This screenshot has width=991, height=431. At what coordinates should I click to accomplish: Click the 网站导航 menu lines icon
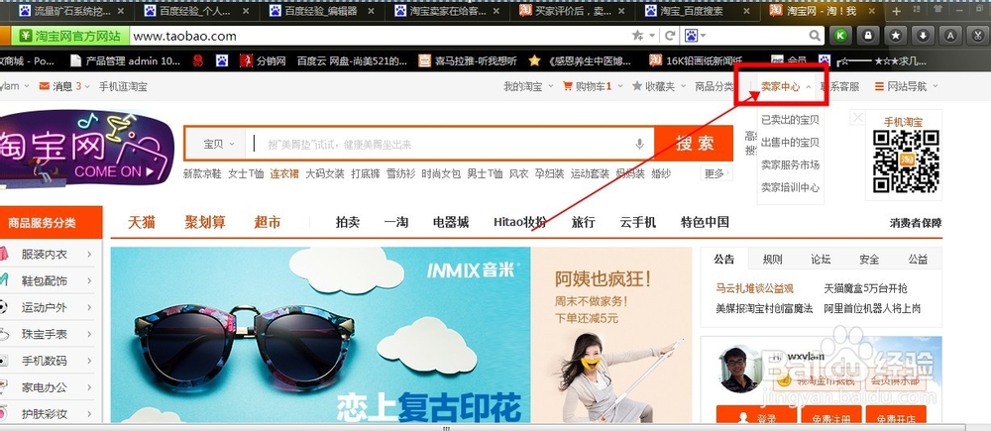pyautogui.click(x=879, y=86)
